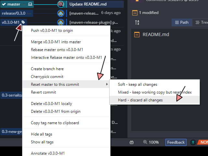Click the alphabetical sort icon
This screenshot has width=208, height=156.
[137, 22]
